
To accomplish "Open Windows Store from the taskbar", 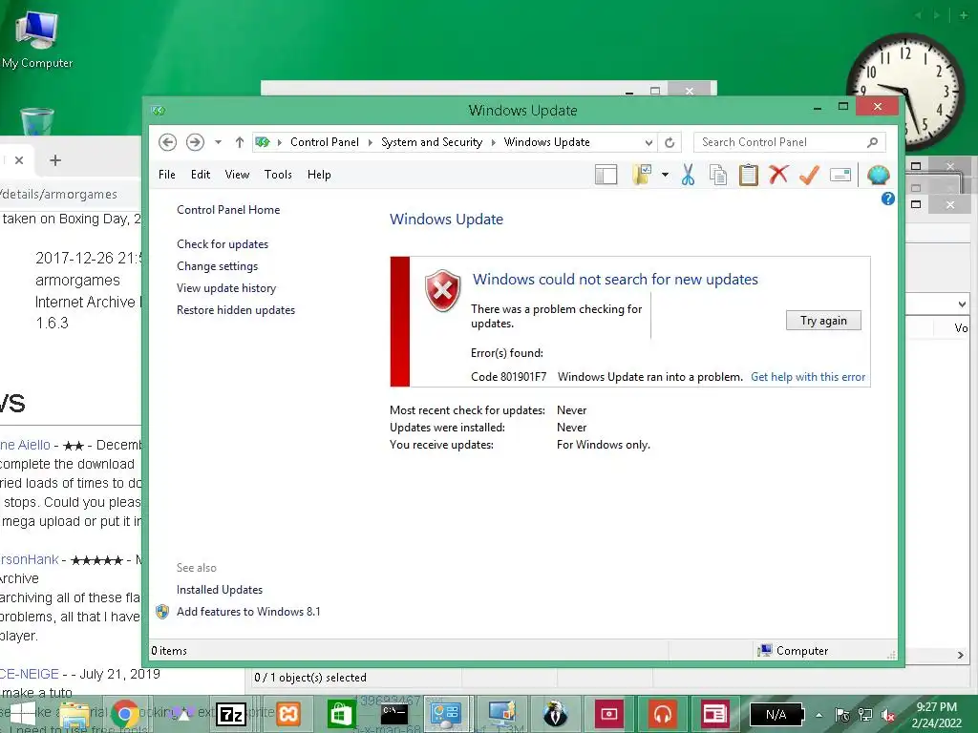I will tap(341, 714).
